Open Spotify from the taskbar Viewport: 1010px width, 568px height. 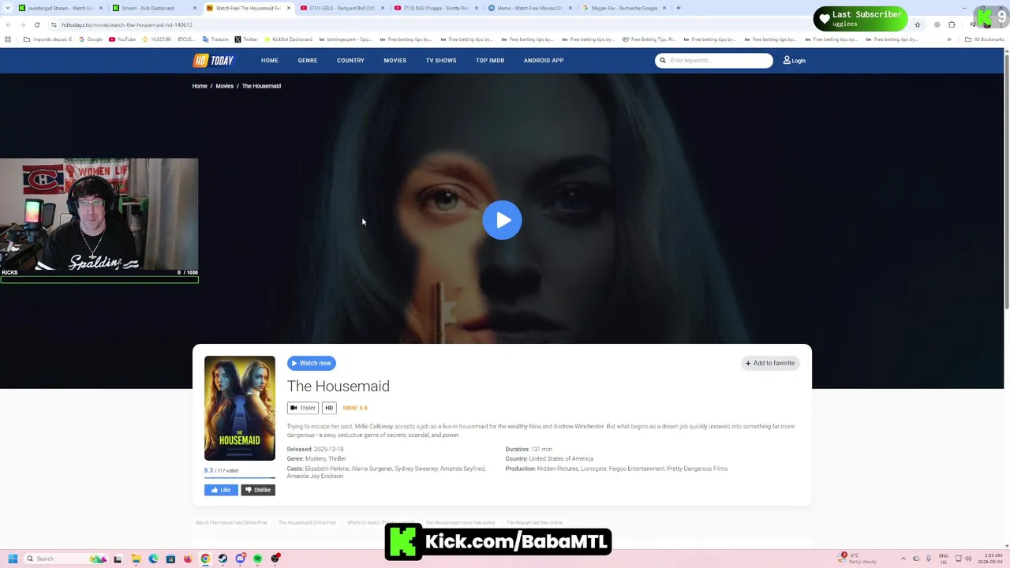point(257,559)
